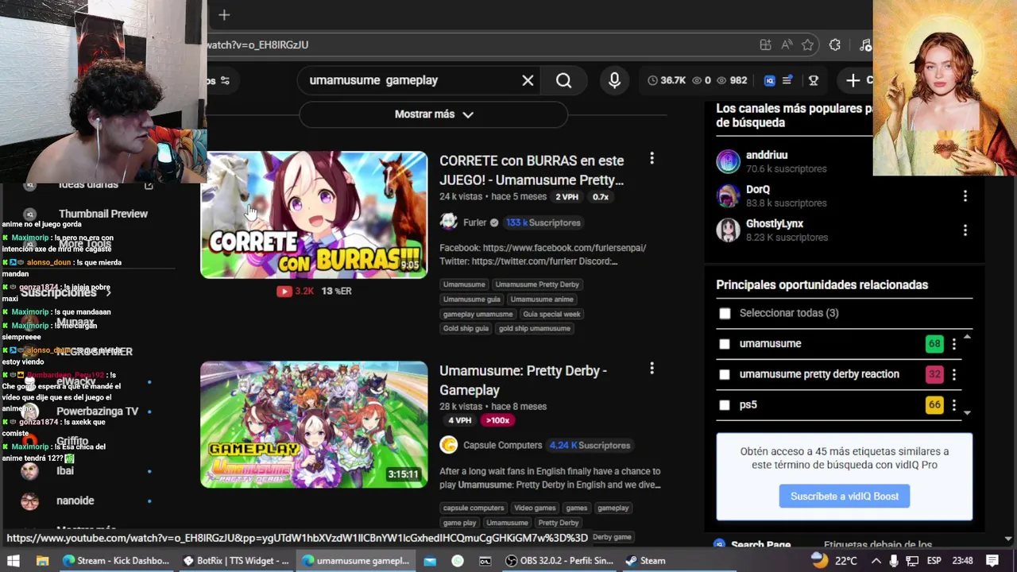This screenshot has width=1017, height=572.
Task: Click the media control music icon
Action: pos(865,45)
